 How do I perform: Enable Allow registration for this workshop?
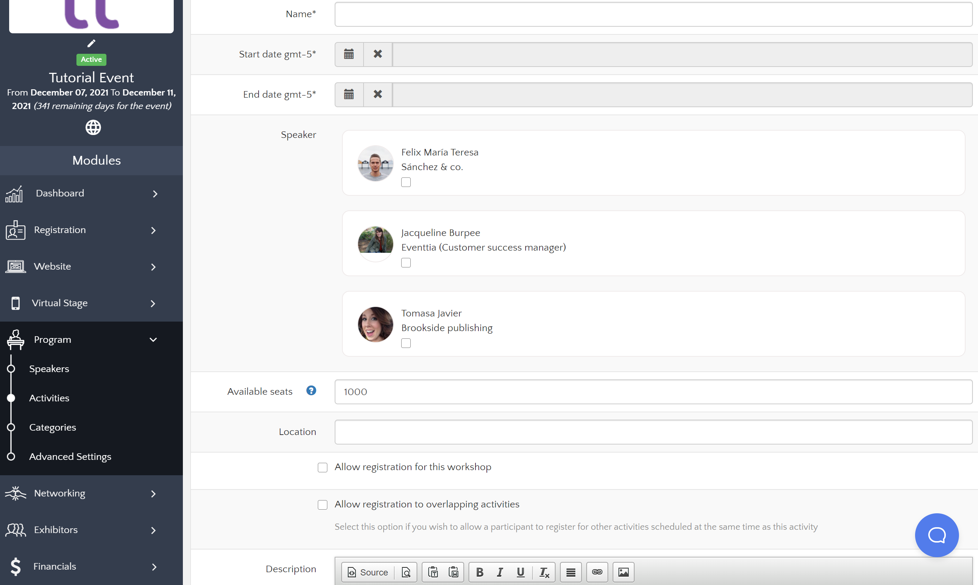pos(322,468)
